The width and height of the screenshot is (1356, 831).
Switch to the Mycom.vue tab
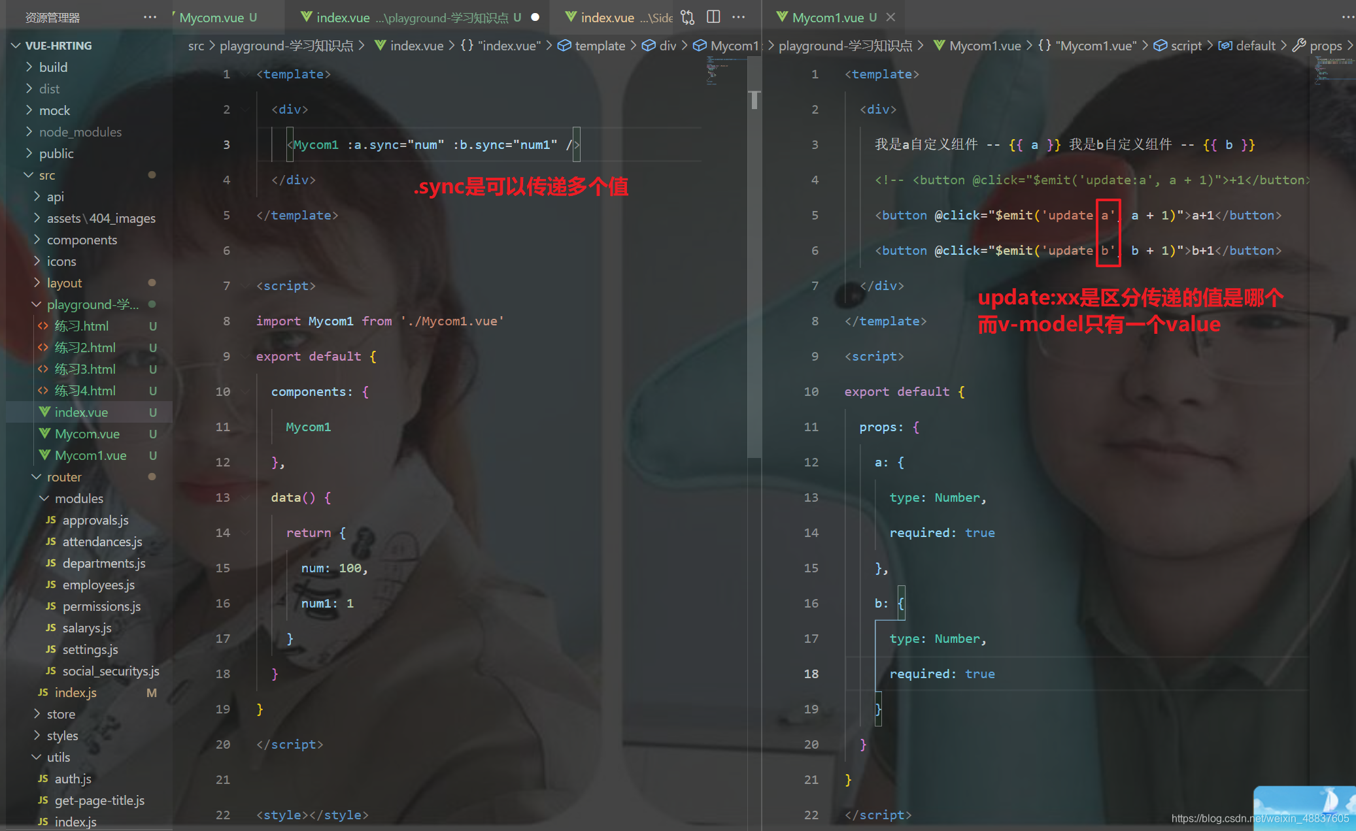211,18
